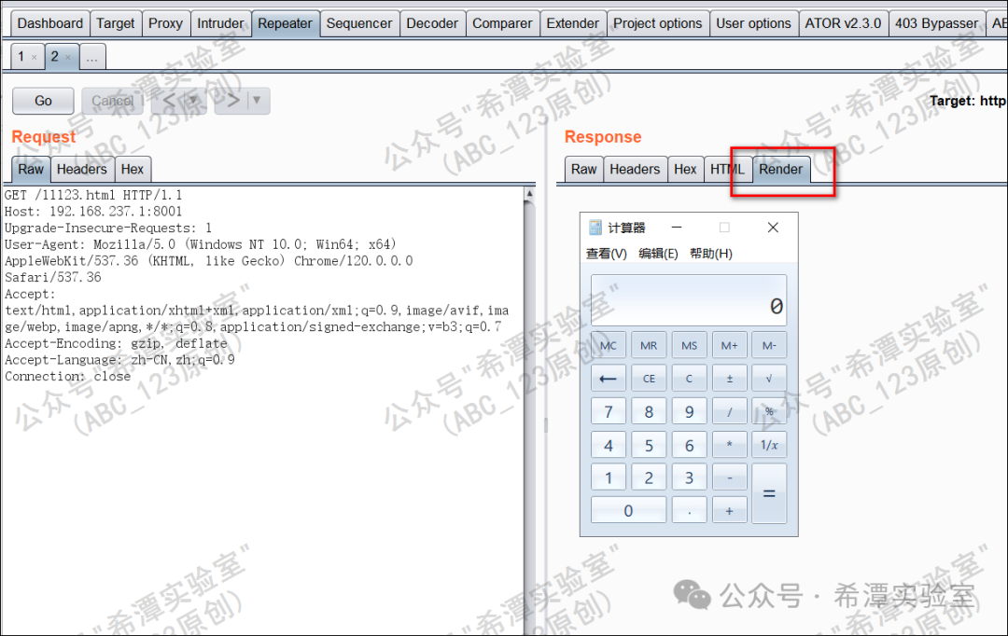Select Repeater sub-tab 2
The width and height of the screenshot is (1008, 636).
click(55, 57)
